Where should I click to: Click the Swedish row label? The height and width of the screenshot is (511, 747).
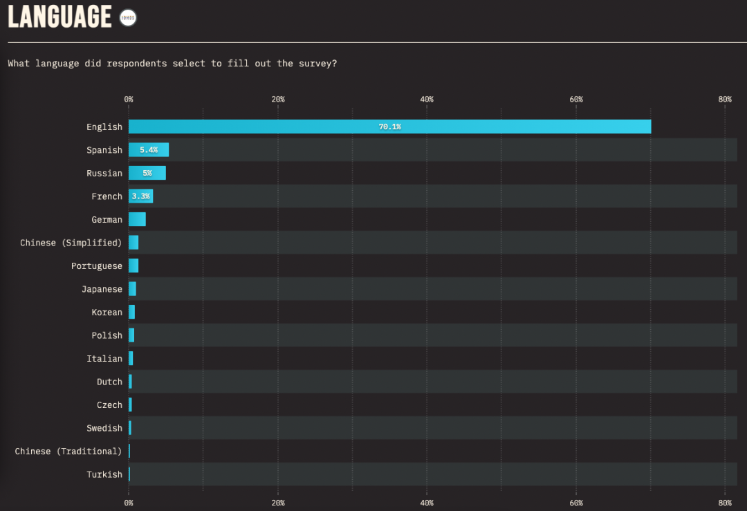tap(104, 428)
